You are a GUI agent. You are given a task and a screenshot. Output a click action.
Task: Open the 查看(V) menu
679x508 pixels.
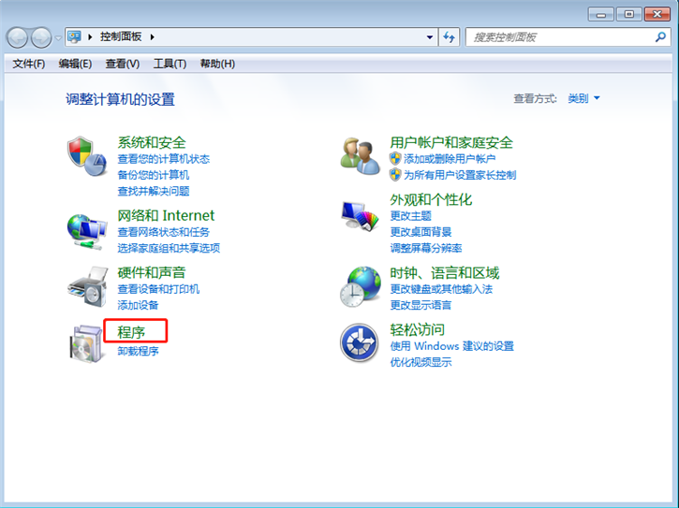point(123,64)
